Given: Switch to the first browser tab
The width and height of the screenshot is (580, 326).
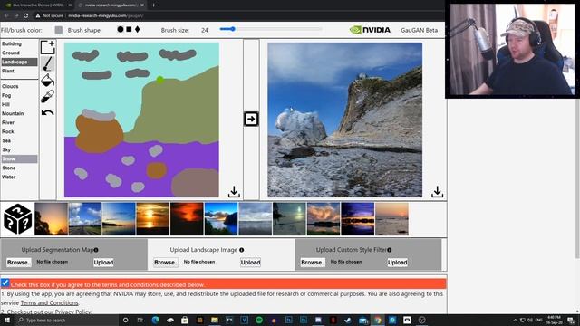Looking at the screenshot, I should 39,5.
